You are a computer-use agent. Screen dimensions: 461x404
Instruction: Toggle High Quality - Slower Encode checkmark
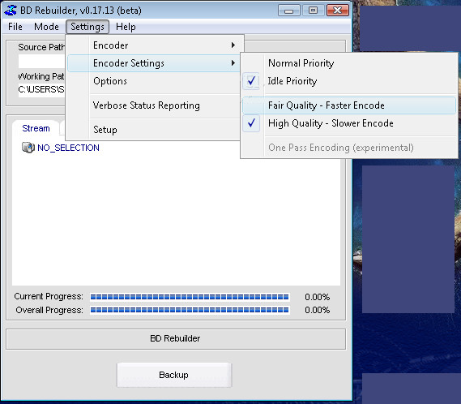pos(251,123)
